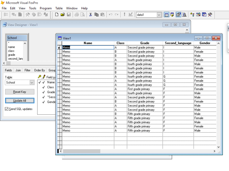Viewport: 229px width, 171px height.
Task: Click View1 horizontal scrollbar right arrow
Action: coord(214,151)
